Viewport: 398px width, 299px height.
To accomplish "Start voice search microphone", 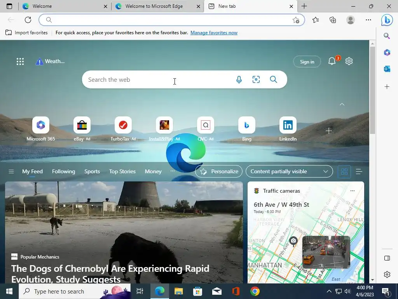I will click(239, 79).
